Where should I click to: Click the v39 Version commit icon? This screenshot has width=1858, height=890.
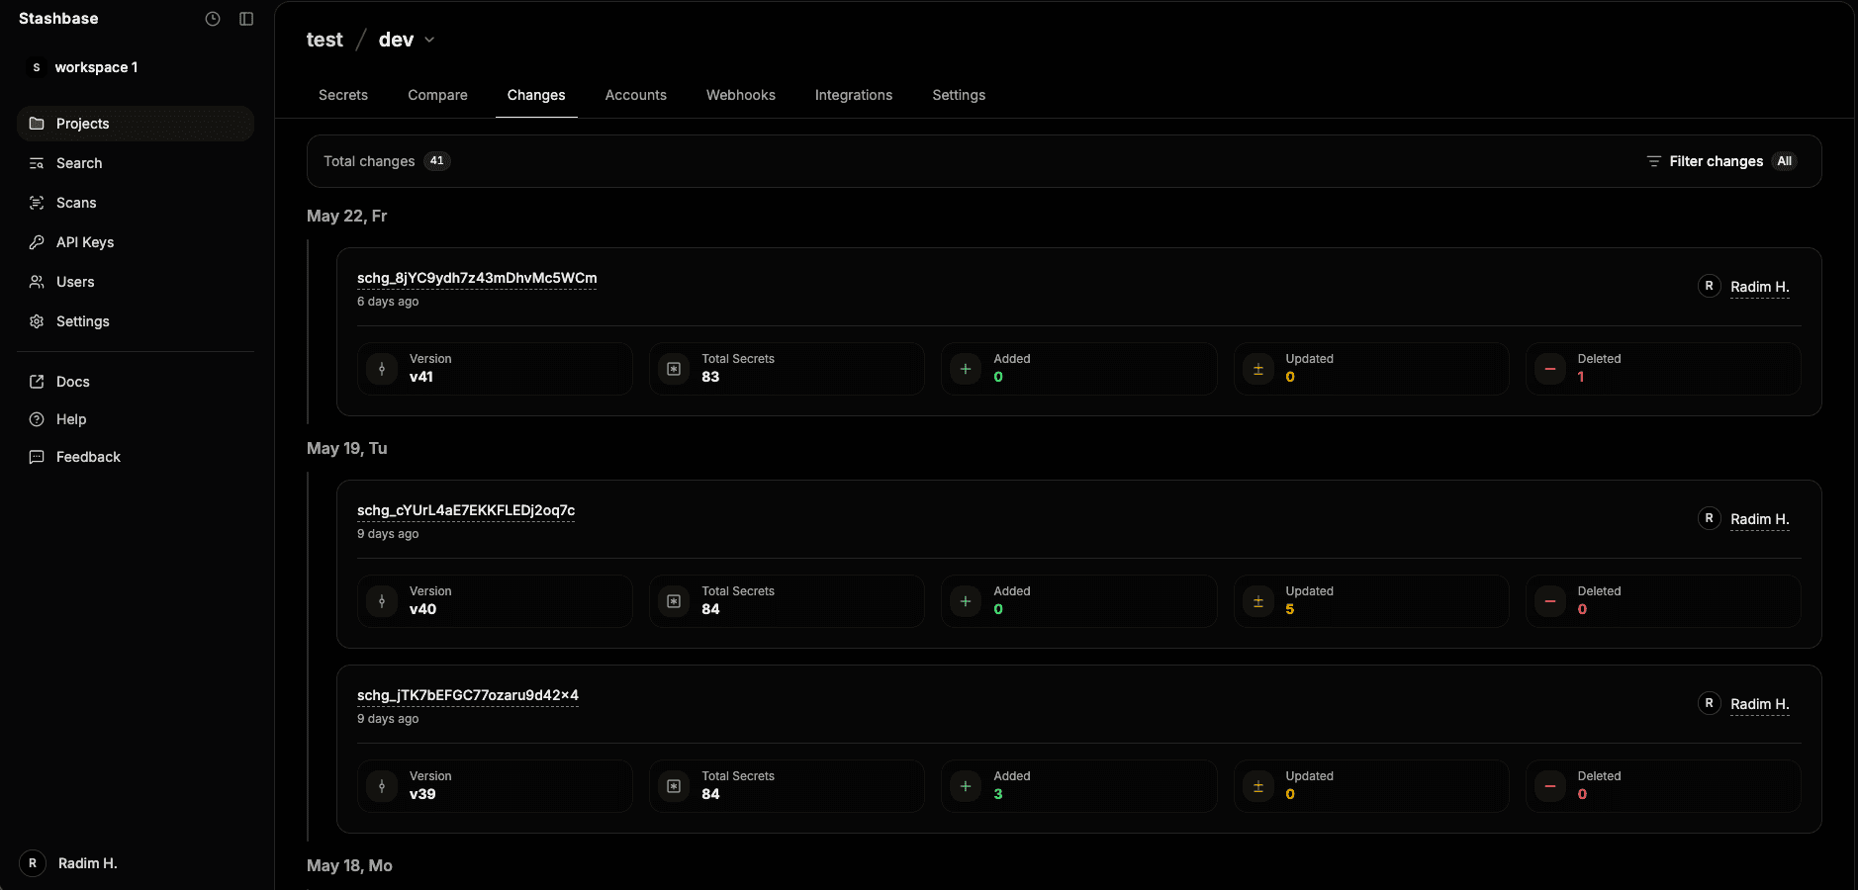[382, 786]
